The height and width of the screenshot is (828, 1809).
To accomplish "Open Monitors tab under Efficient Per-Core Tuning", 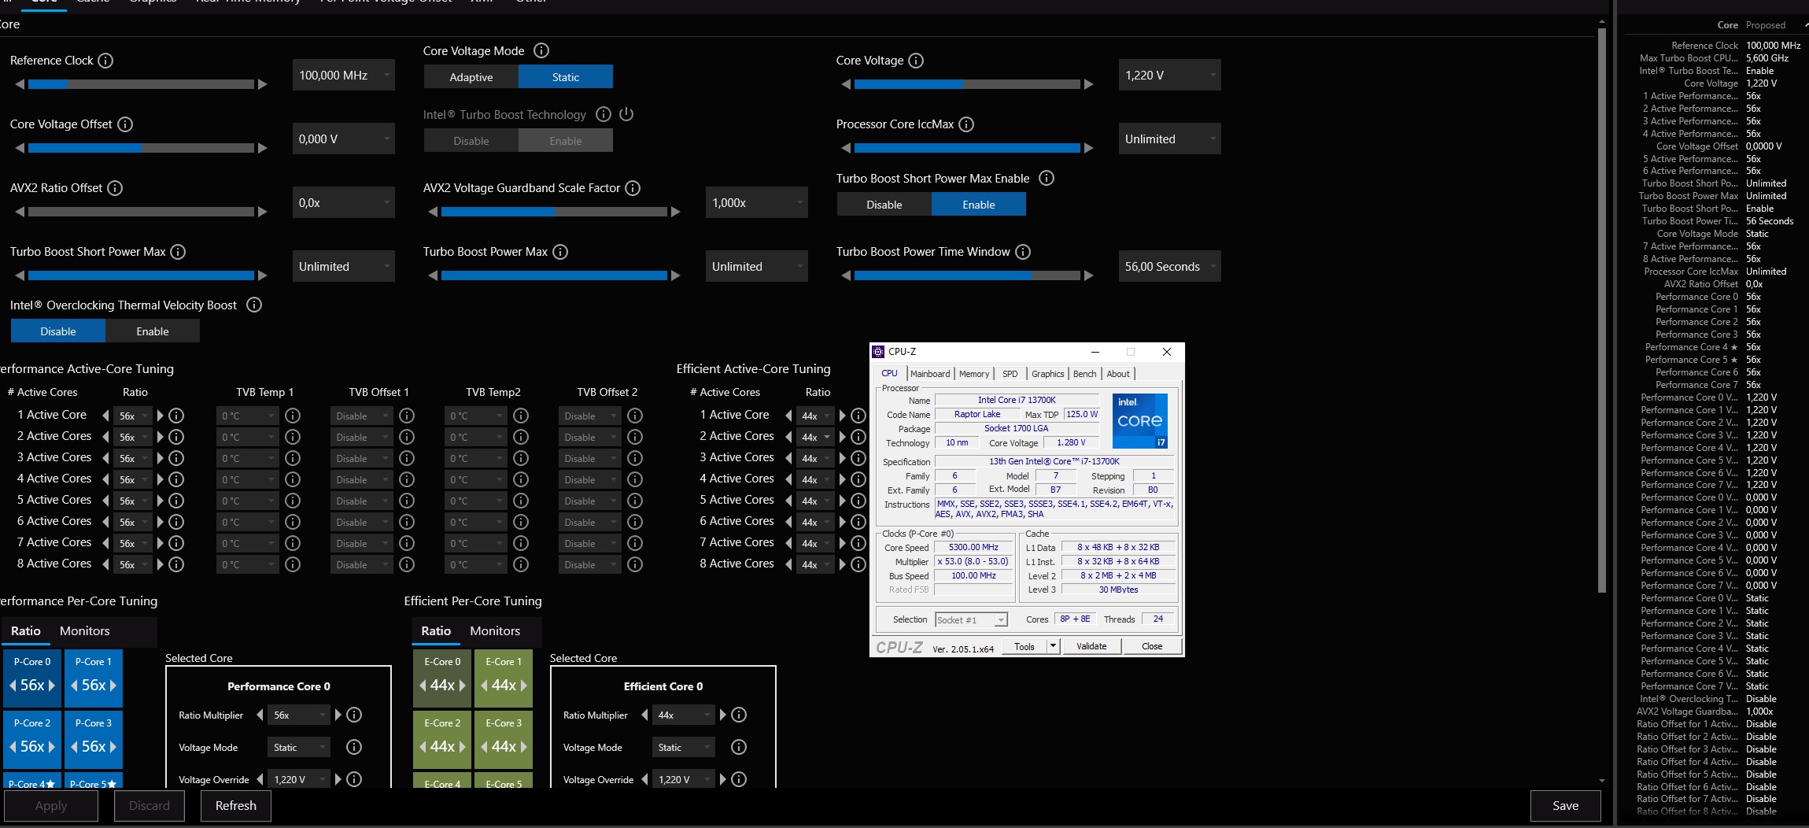I will click(x=495, y=631).
